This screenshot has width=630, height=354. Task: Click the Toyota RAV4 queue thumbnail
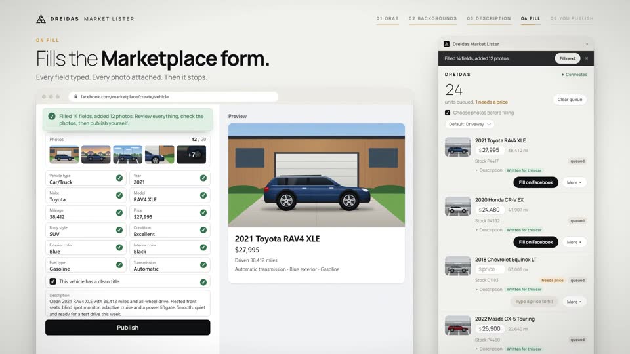457,147
